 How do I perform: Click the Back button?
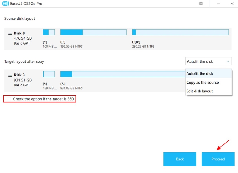(180, 159)
